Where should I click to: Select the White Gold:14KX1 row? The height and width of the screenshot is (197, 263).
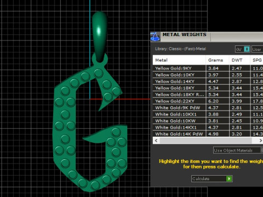(x=208, y=128)
